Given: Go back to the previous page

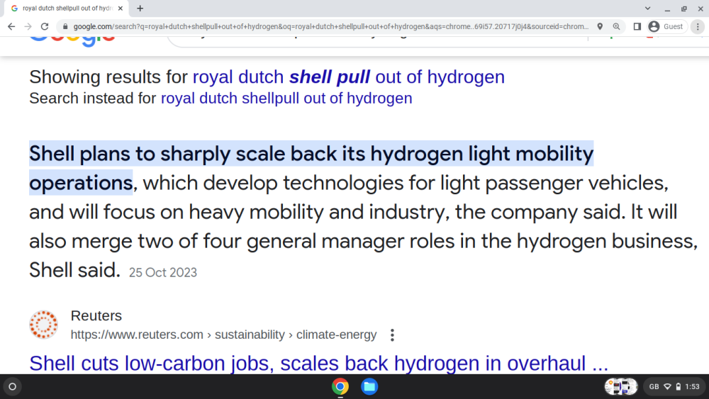Looking at the screenshot, I should point(11,27).
